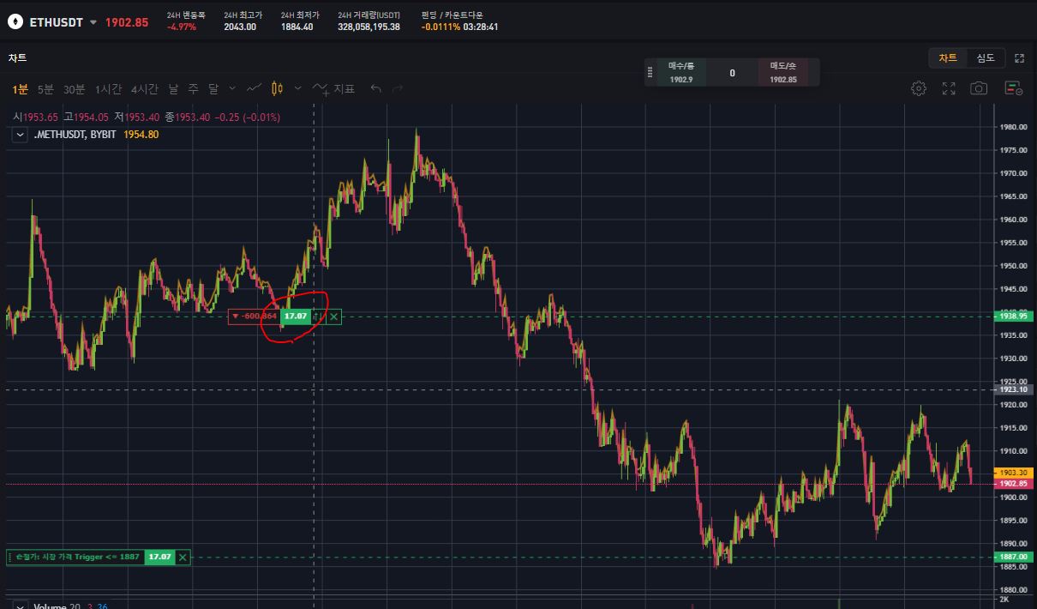Switch to the 심도 depth tab

(986, 58)
